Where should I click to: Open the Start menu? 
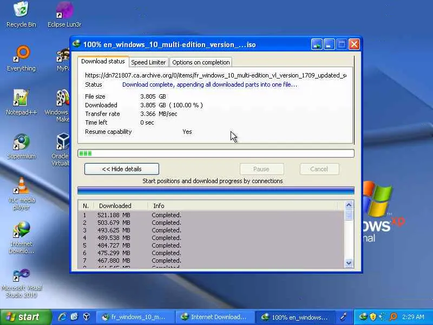pos(25,317)
